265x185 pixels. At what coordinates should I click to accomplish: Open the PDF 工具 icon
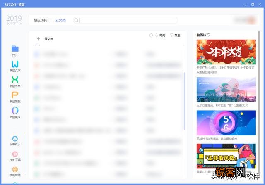(15, 154)
